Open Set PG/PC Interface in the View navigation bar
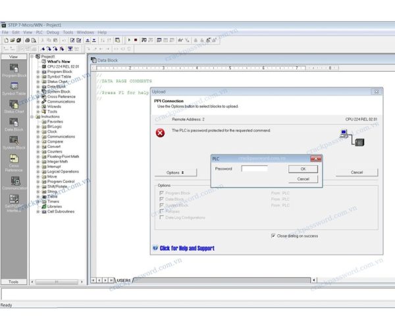The image size is (395, 329). tap(14, 203)
